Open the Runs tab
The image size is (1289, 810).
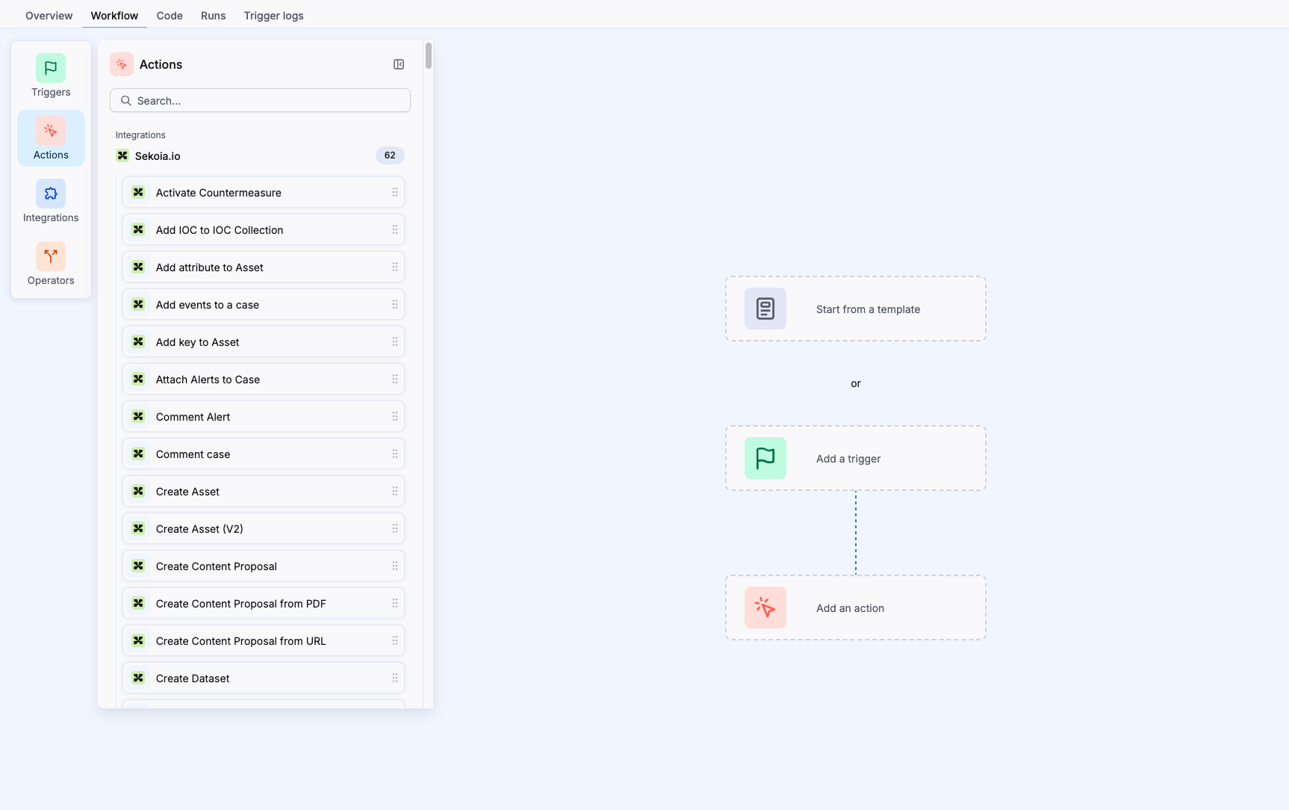click(x=213, y=16)
